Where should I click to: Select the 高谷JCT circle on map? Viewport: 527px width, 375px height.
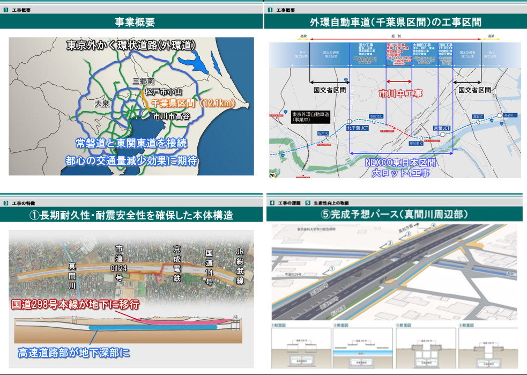[500, 115]
